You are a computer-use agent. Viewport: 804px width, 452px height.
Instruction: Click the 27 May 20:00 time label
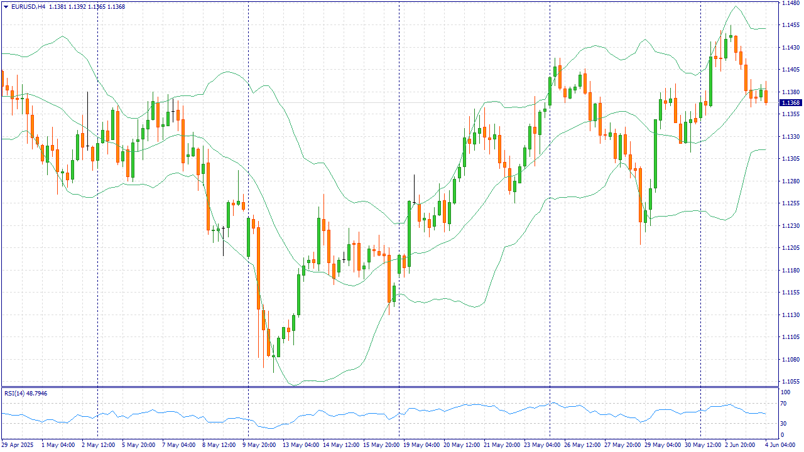point(622,444)
